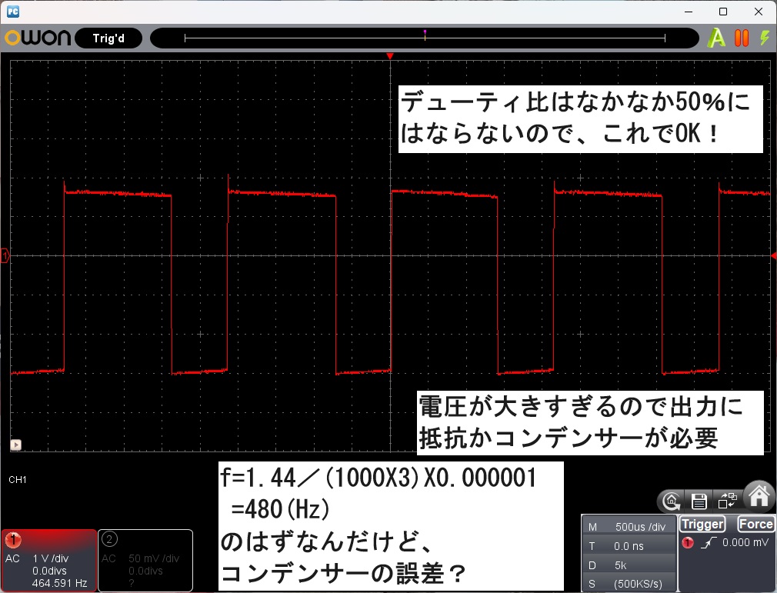Click the 0.0 ns horizontal position field
Viewport: 777px width, 593px height.
click(x=629, y=546)
